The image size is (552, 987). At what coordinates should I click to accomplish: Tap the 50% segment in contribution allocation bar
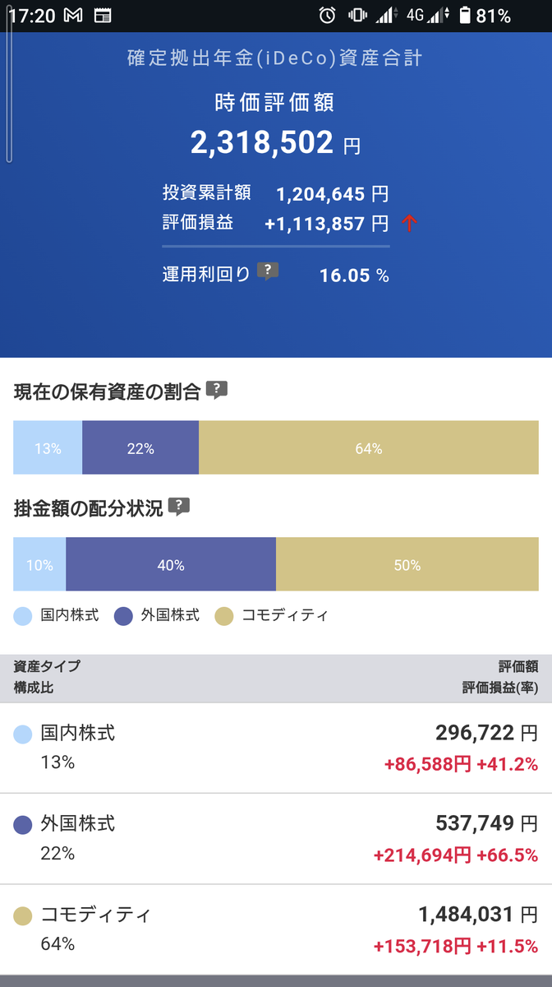click(x=407, y=565)
